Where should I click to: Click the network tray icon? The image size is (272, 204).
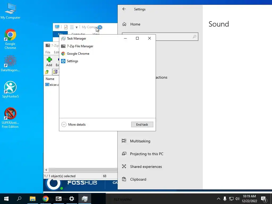point(231,199)
